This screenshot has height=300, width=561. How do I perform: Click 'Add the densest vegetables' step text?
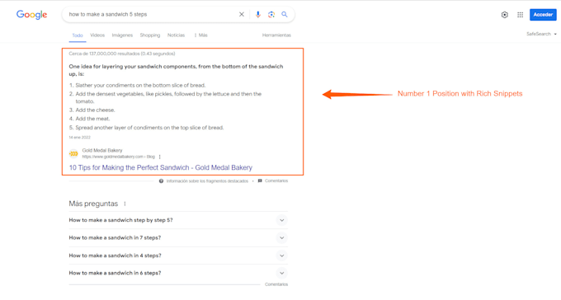168,97
